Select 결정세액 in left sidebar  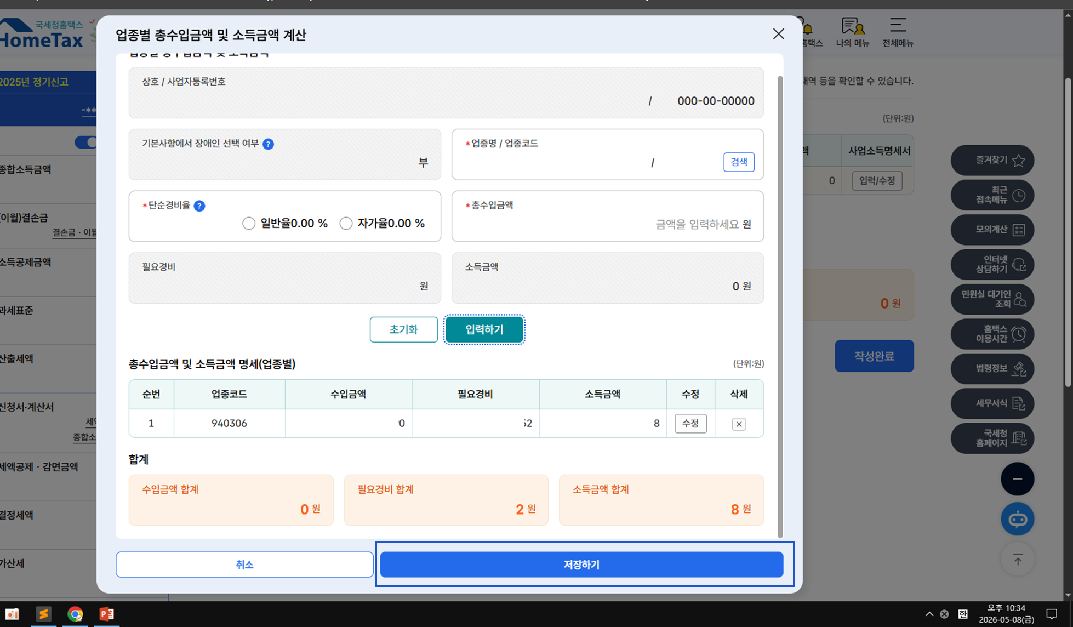coord(16,515)
